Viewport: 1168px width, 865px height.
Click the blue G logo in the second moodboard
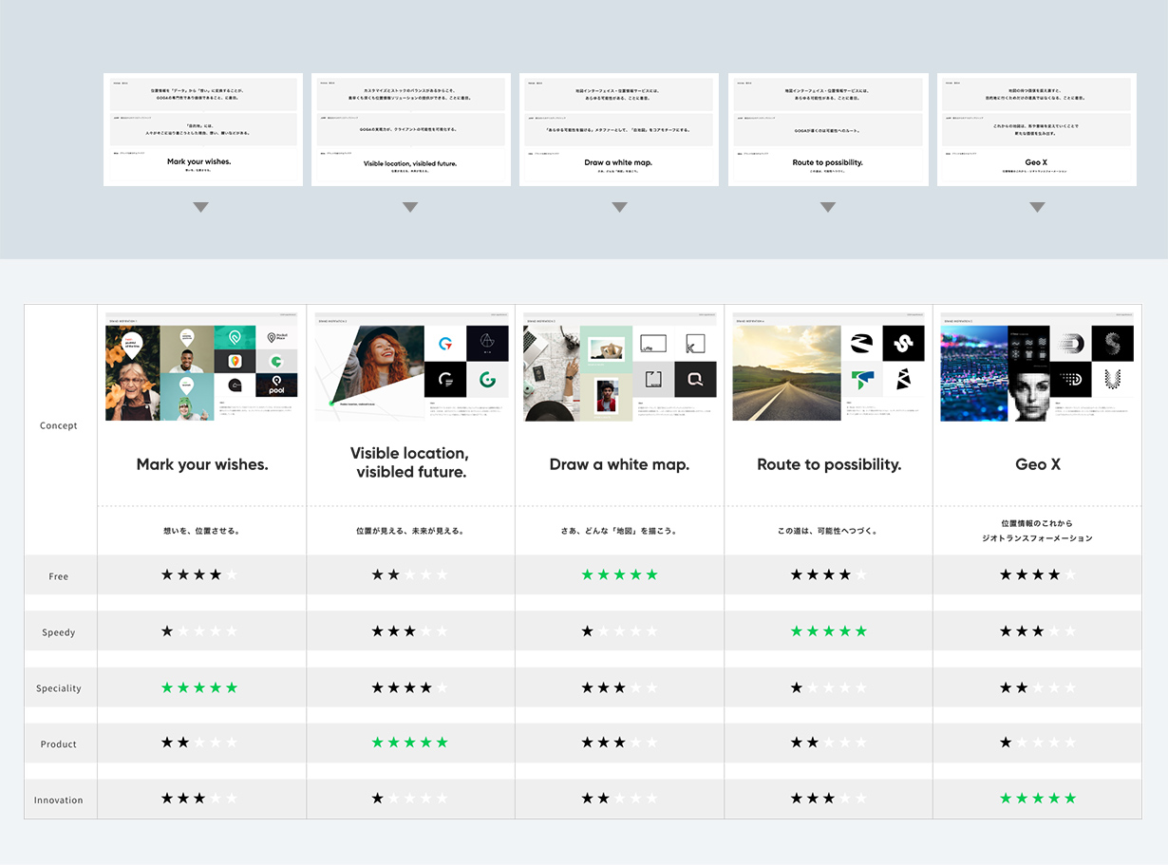tap(444, 344)
